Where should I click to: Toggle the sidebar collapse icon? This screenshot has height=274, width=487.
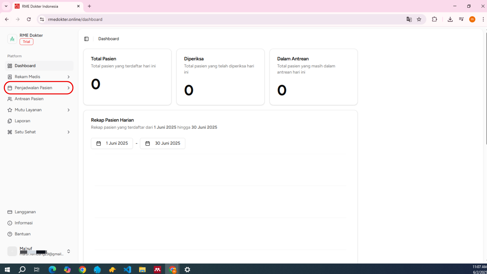click(x=86, y=39)
